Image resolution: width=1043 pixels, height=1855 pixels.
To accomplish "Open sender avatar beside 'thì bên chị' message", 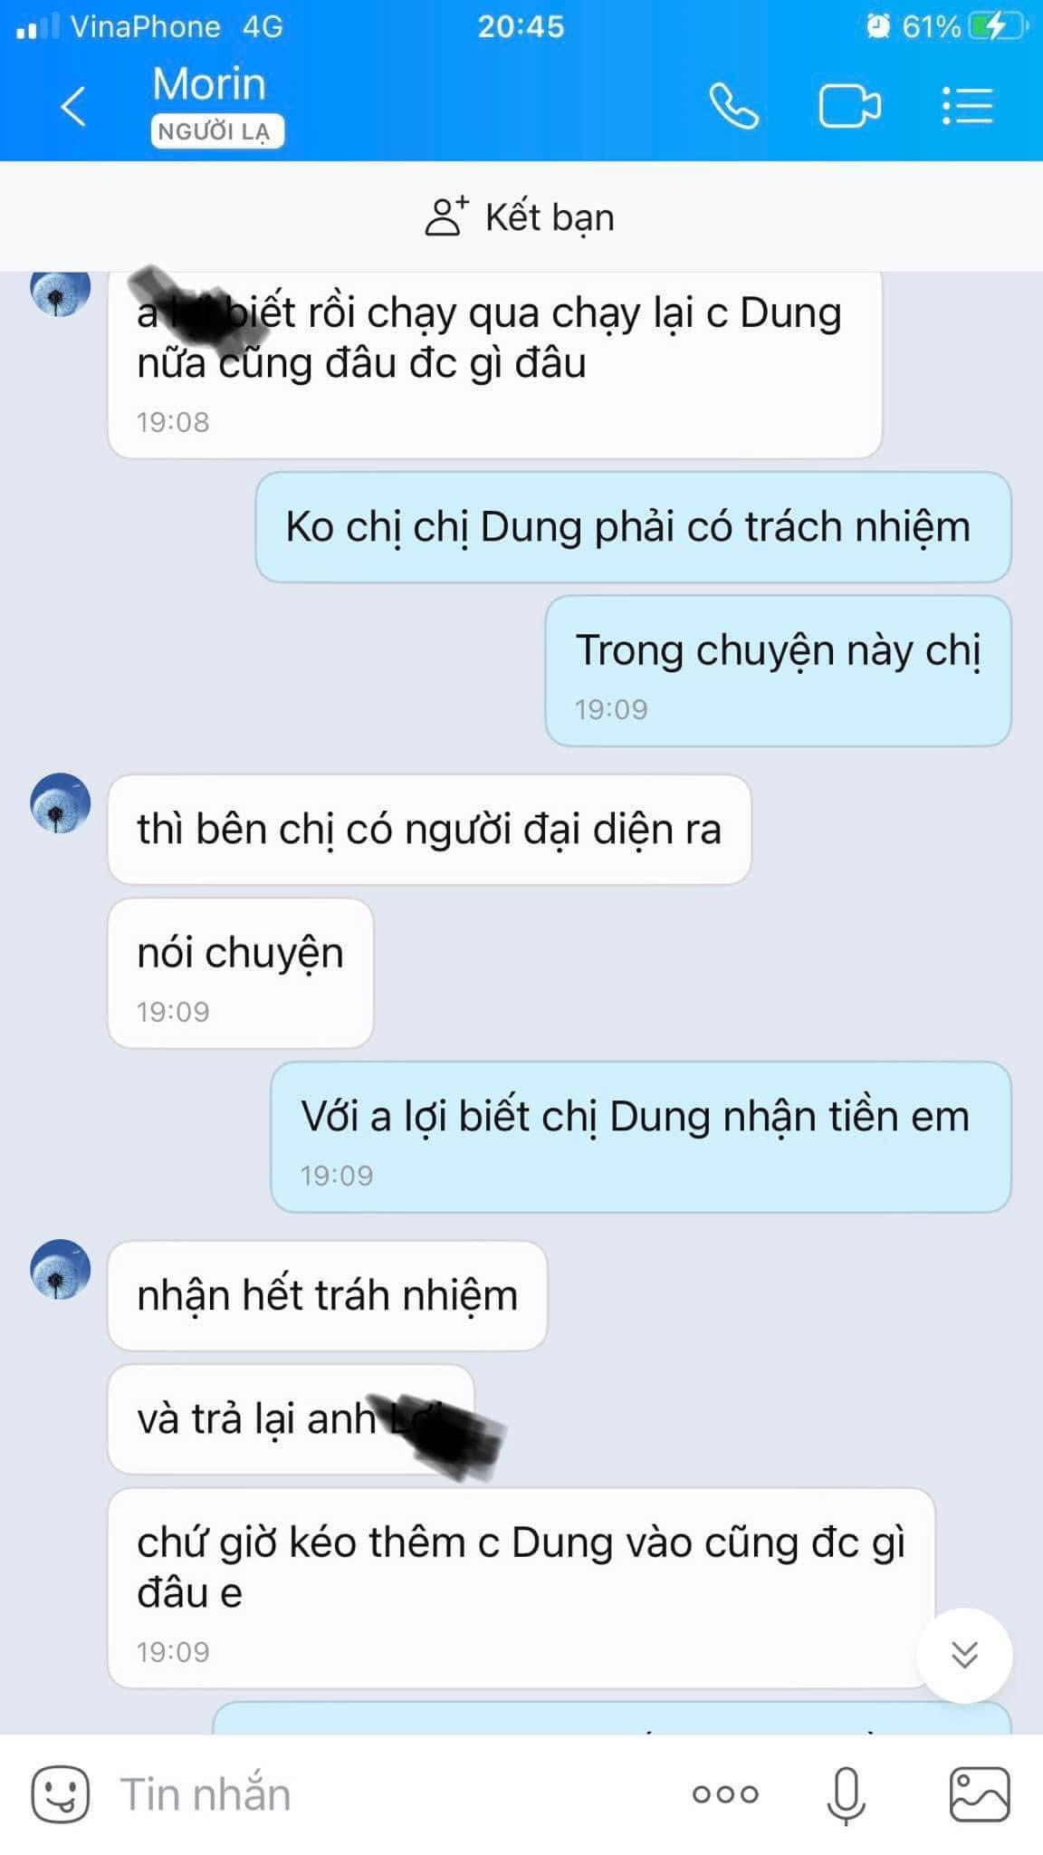I will tap(61, 803).
